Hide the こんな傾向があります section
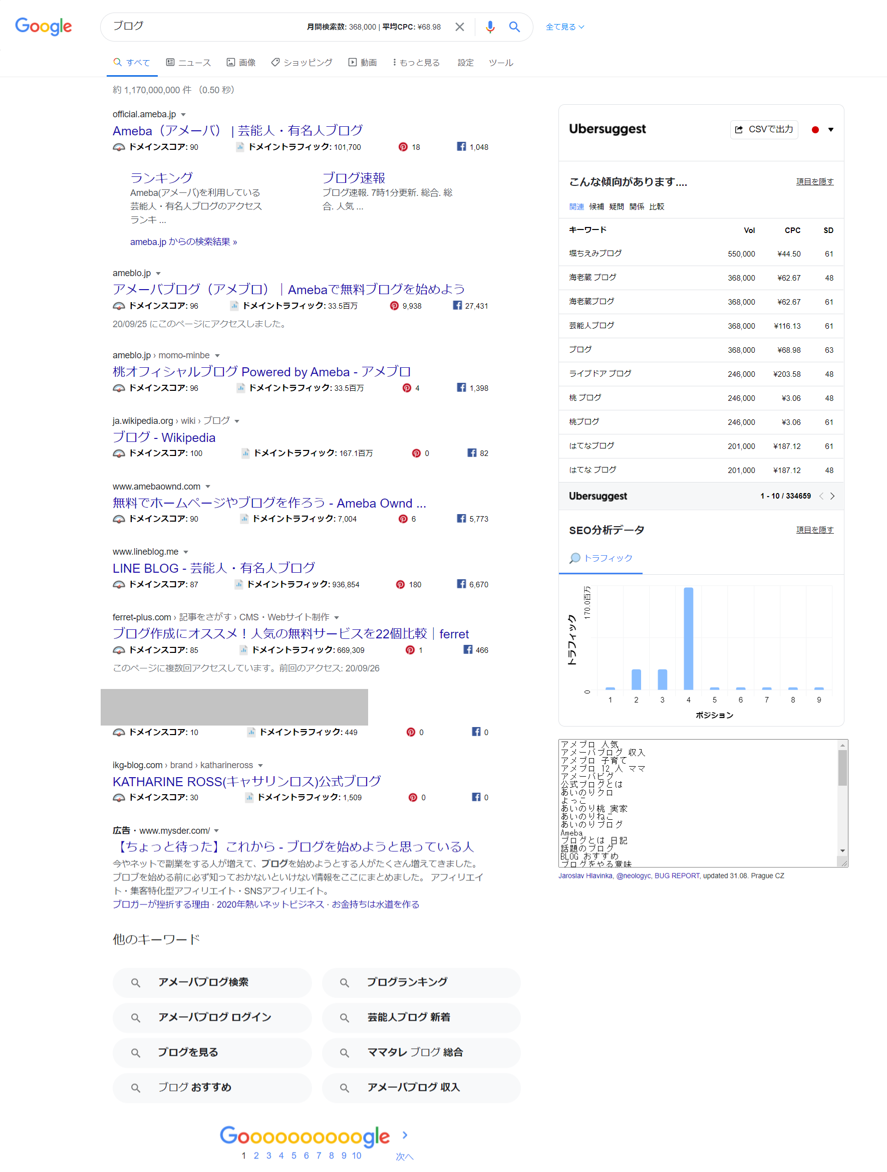This screenshot has height=1172, width=887. point(814,182)
